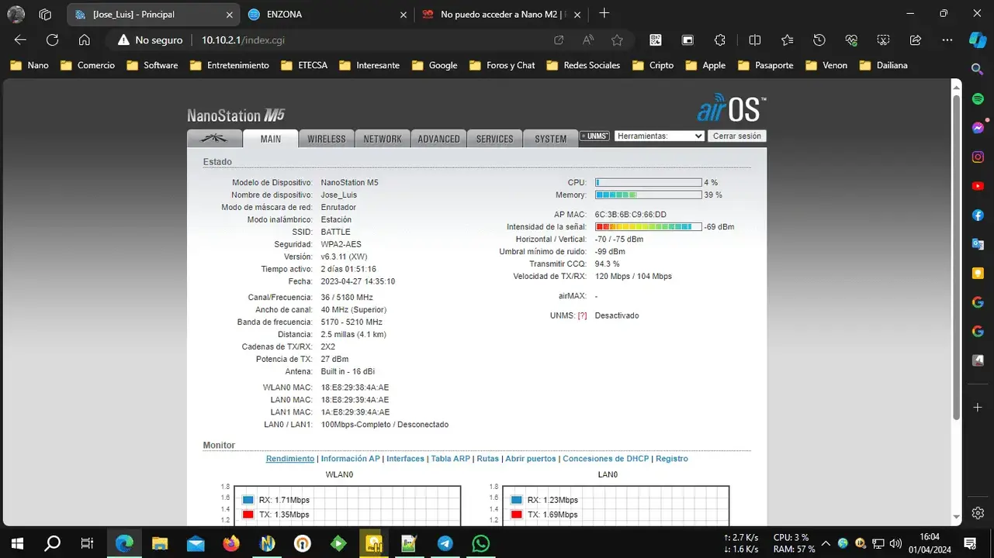Open Telegram from the taskbar
This screenshot has height=558, width=994.
point(445,543)
